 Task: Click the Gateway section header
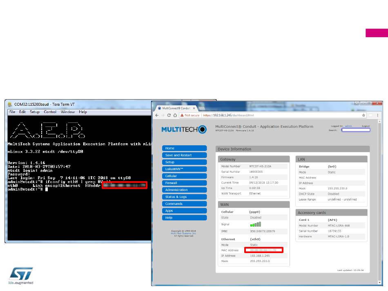pyautogui.click(x=254, y=159)
